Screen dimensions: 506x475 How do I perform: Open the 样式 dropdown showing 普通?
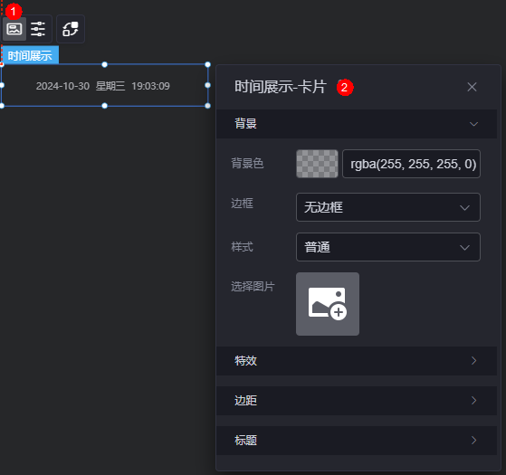coord(388,247)
